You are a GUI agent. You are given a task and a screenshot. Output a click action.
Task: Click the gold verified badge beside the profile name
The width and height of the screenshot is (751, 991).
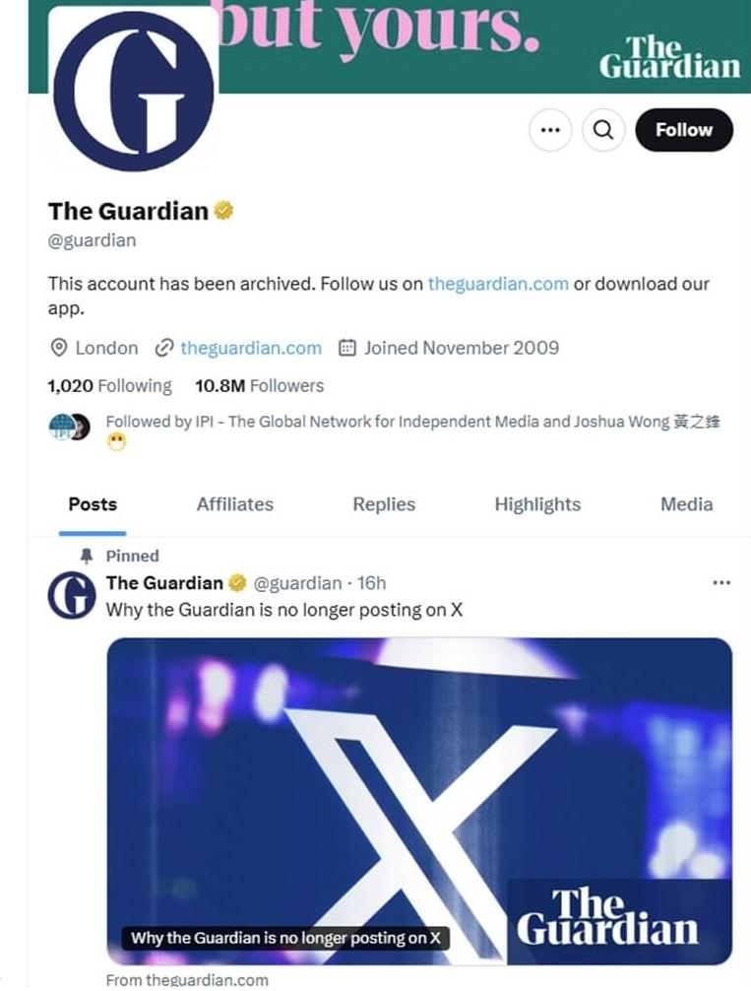coord(224,211)
